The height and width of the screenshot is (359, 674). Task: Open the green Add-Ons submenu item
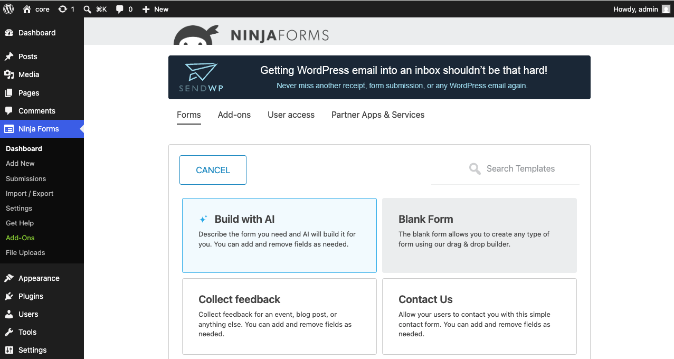[20, 238]
